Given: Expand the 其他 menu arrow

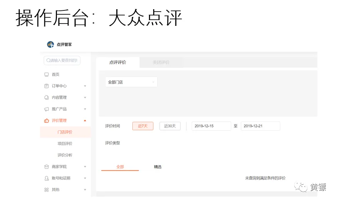Looking at the screenshot, I should click(x=85, y=190).
